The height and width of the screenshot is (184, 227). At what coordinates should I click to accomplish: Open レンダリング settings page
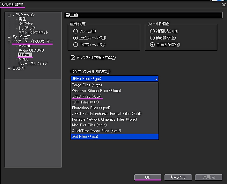[x=27, y=28]
